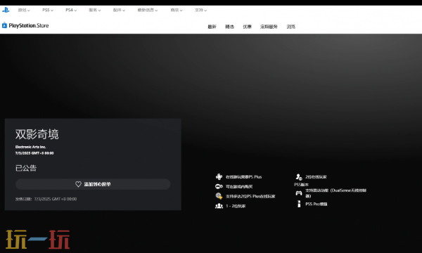Click the 2 online players person icon

(x=299, y=176)
